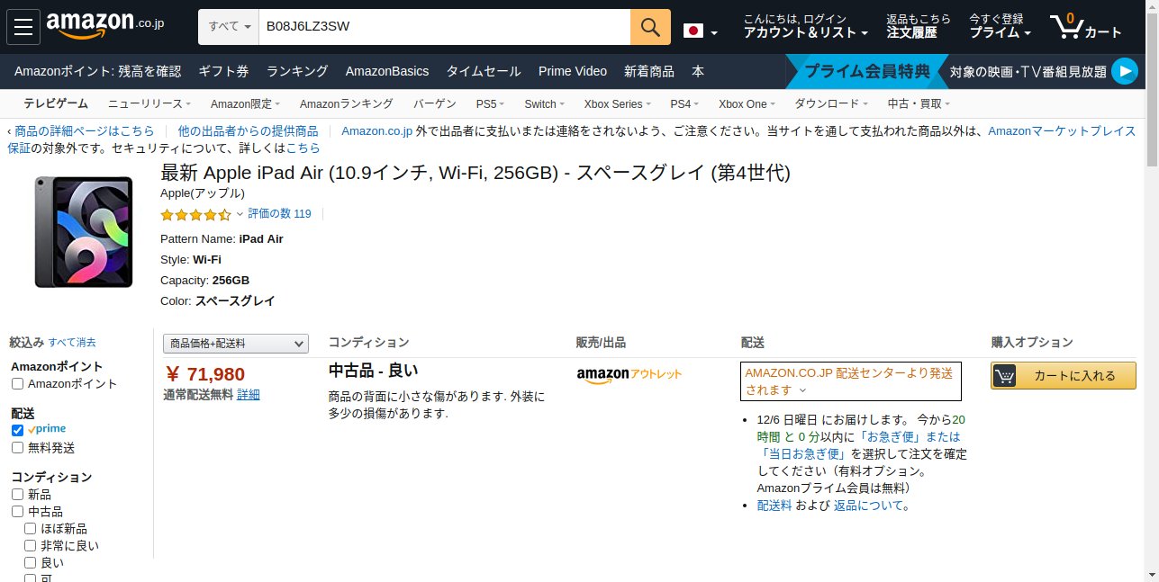Viewport: 1159px width, 582px height.
Task: Check the 中古品 condition checkbox
Action: click(x=17, y=512)
